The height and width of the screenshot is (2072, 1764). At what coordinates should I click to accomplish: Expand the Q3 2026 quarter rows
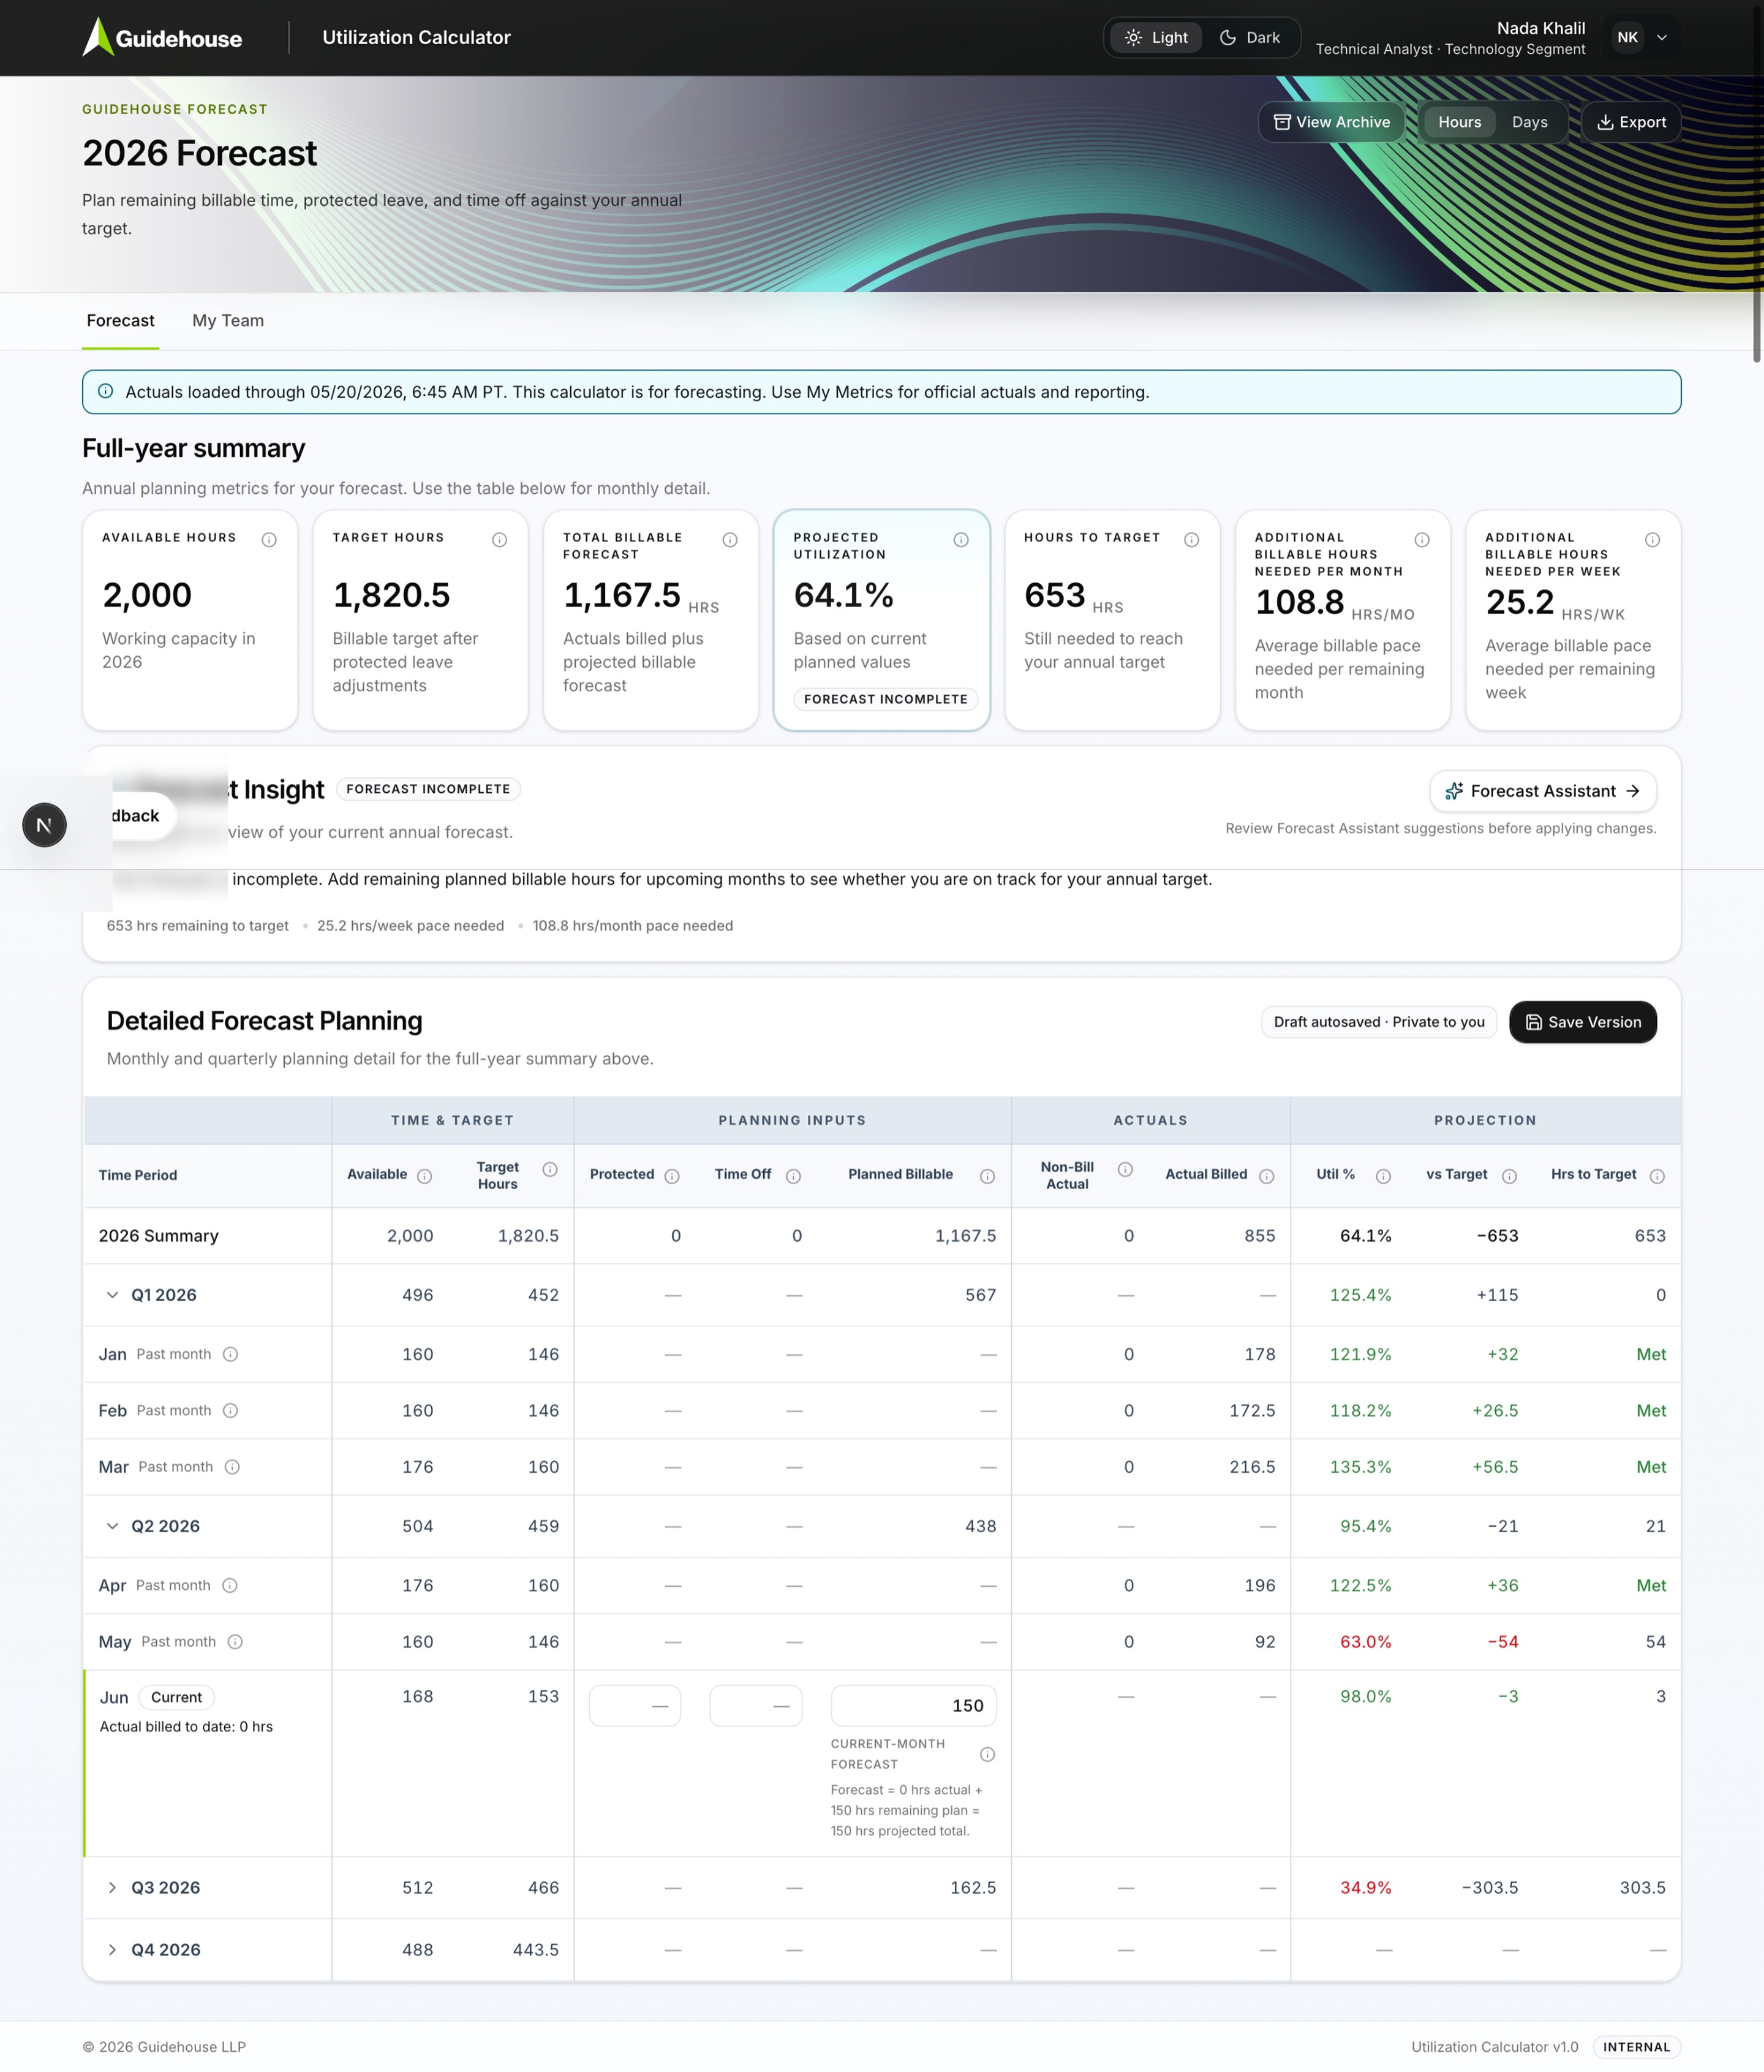tap(112, 1887)
